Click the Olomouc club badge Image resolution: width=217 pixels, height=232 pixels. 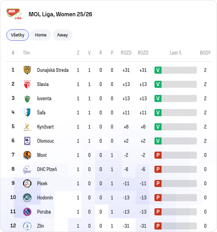[27, 141]
